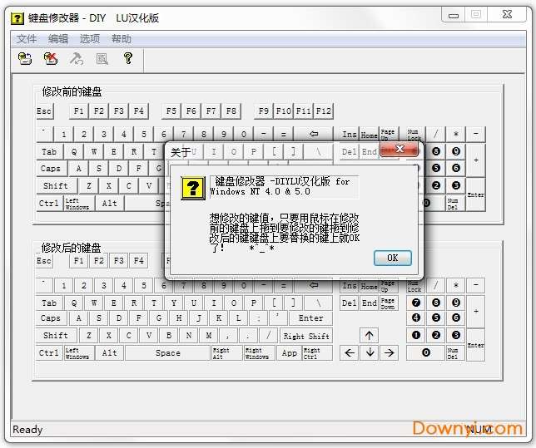Open the 编辑 (Edit) menu

click(58, 39)
